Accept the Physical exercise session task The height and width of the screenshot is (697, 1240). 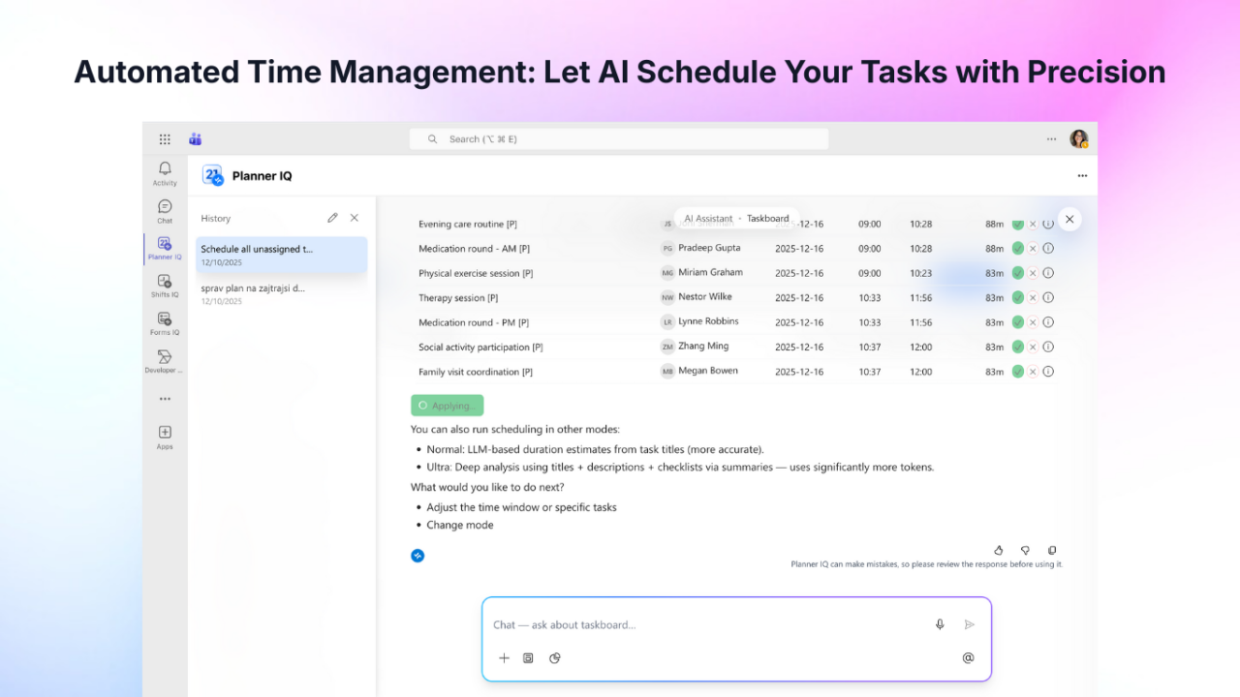1018,273
